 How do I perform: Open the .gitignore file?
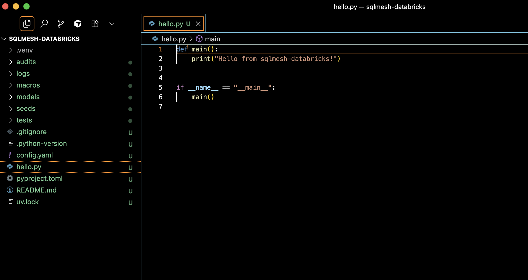[31, 132]
